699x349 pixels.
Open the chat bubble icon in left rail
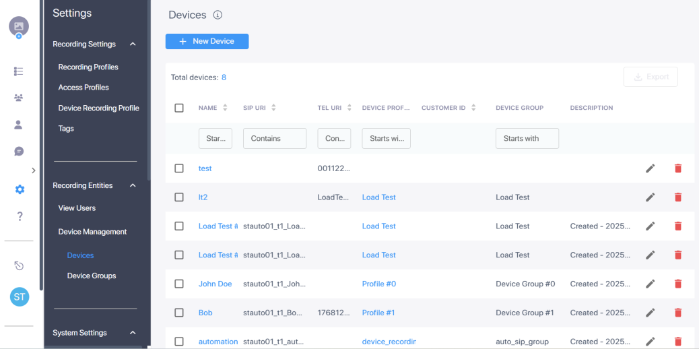coord(19,152)
